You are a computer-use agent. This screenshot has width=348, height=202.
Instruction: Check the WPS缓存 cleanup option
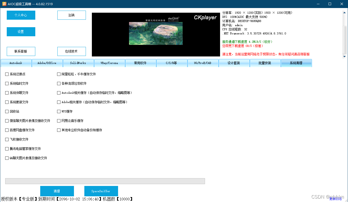click(x=59, y=111)
